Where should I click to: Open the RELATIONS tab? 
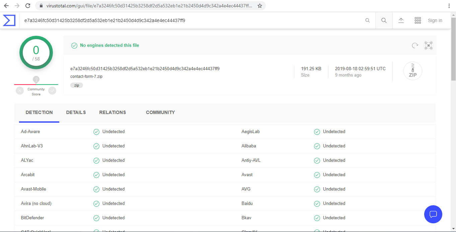pyautogui.click(x=112, y=113)
